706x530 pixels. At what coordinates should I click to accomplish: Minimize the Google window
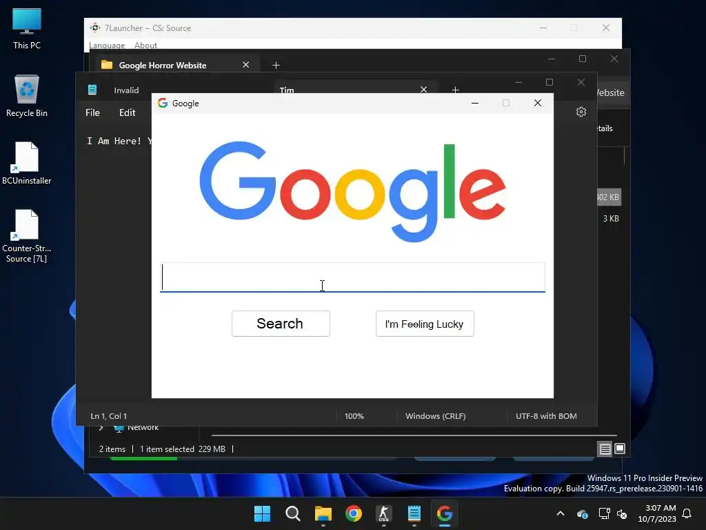pos(474,104)
